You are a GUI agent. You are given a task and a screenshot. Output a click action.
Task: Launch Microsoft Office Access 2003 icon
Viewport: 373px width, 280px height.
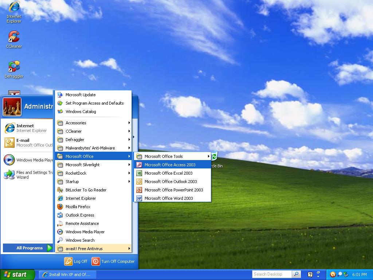[139, 165]
